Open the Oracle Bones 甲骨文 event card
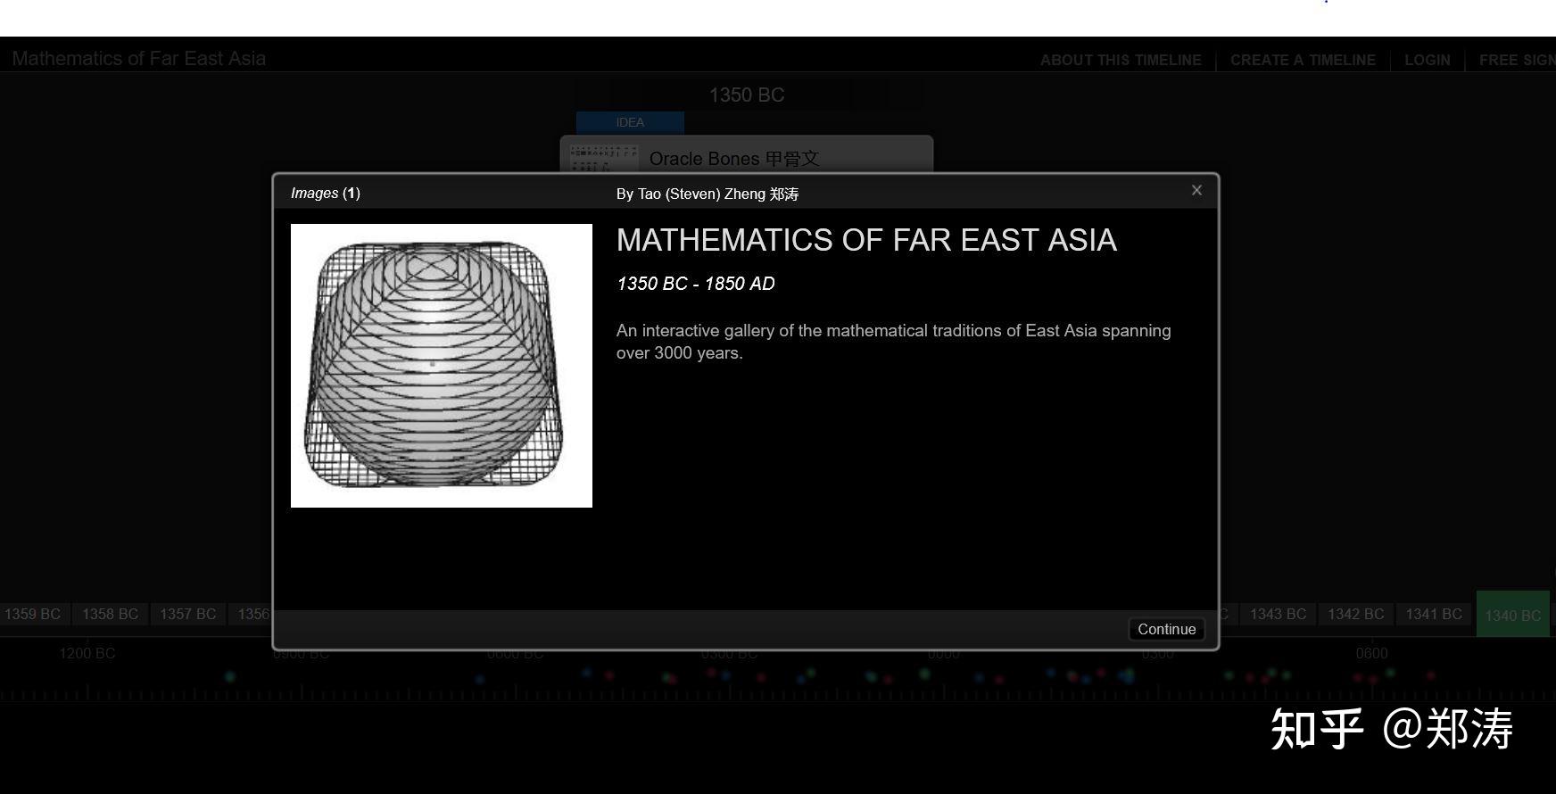Viewport: 1556px width, 794px height. pos(746,155)
